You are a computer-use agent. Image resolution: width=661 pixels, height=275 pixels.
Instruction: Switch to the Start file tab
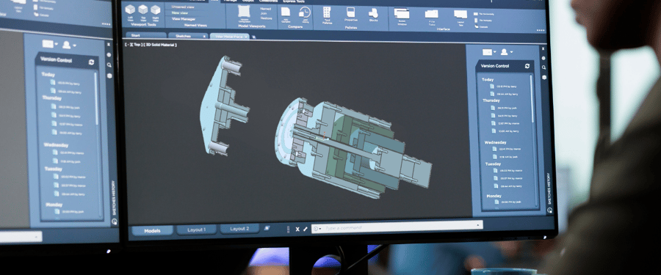pyautogui.click(x=145, y=35)
